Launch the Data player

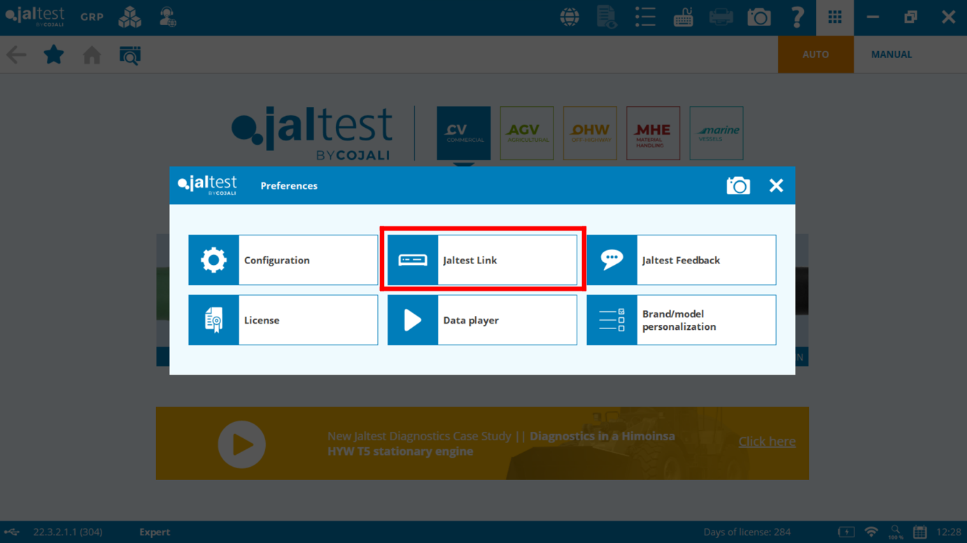(482, 320)
